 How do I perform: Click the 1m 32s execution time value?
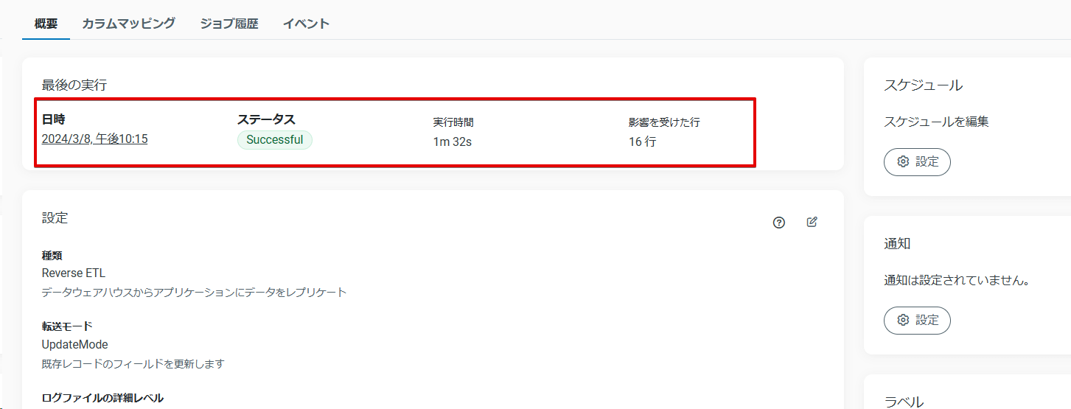click(x=453, y=141)
